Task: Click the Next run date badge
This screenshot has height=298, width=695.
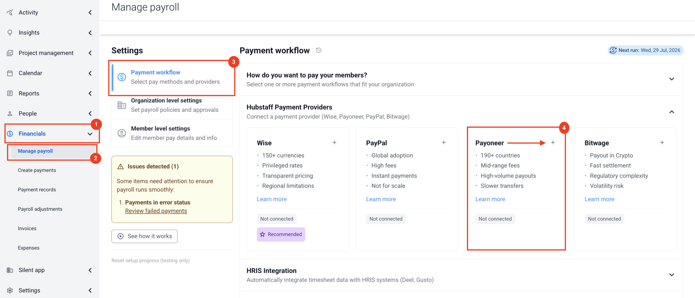Action: coord(646,50)
